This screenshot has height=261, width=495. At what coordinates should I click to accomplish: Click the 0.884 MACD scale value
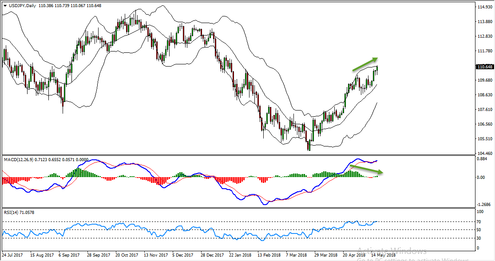[483, 159]
